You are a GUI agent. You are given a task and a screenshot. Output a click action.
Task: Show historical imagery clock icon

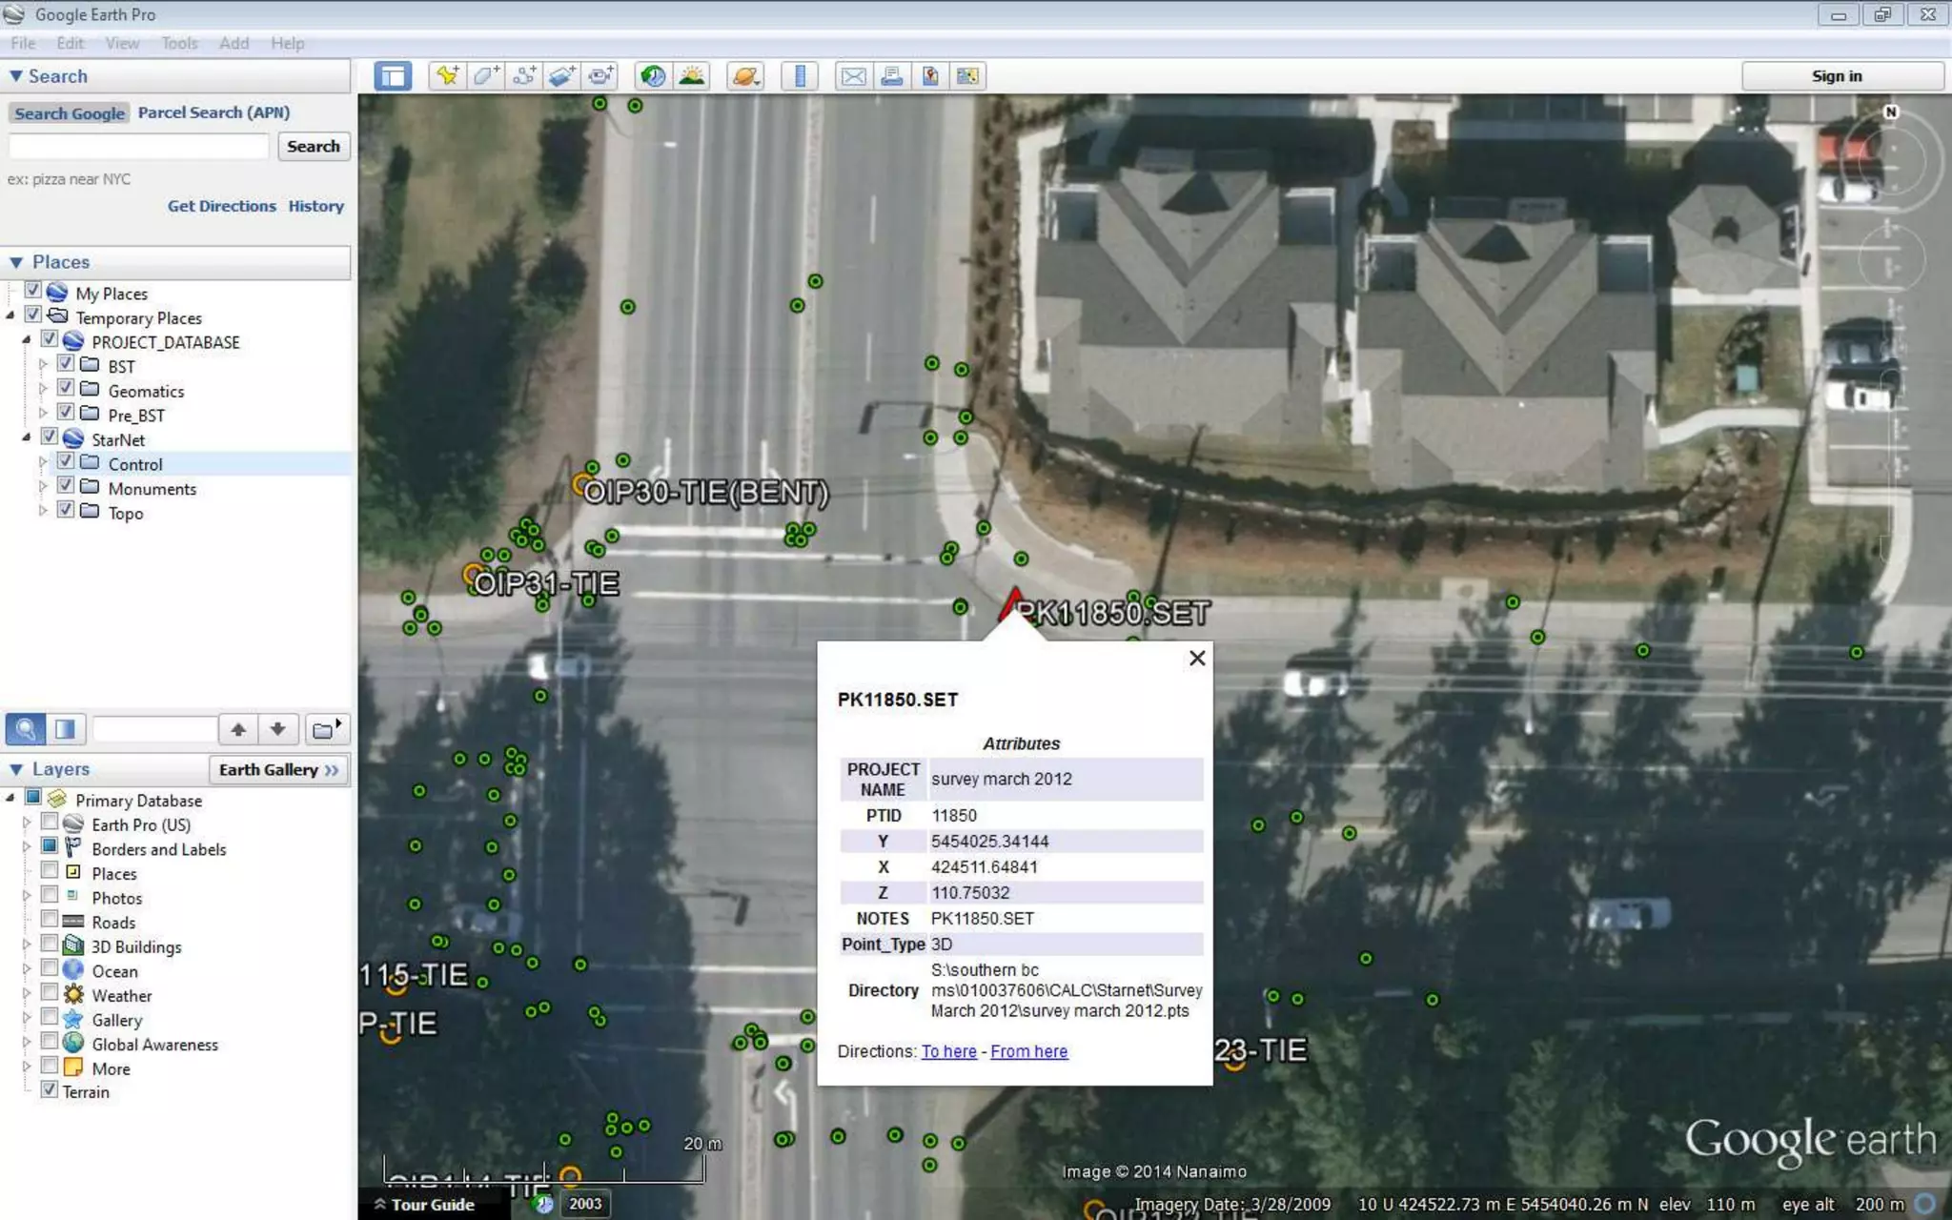click(653, 76)
